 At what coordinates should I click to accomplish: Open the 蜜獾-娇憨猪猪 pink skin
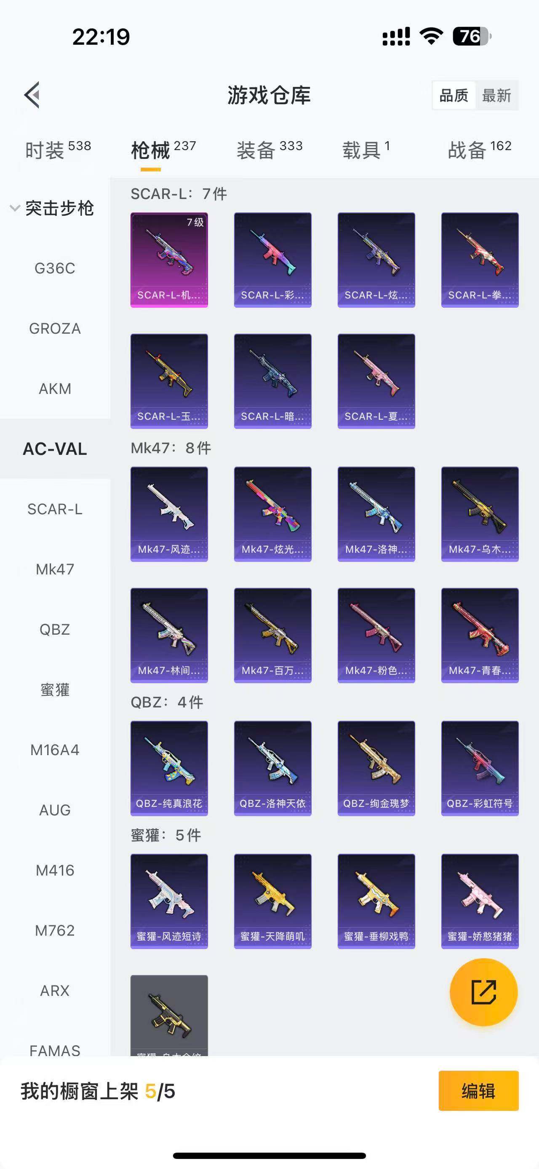click(x=480, y=901)
